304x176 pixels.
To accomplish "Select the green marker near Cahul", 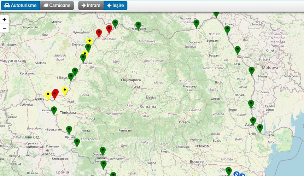I will (251, 104).
